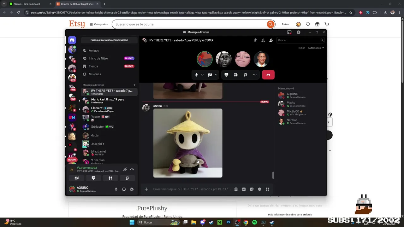The width and height of the screenshot is (404, 227).
Task: Turn on camera in call controls
Action: 210,75
